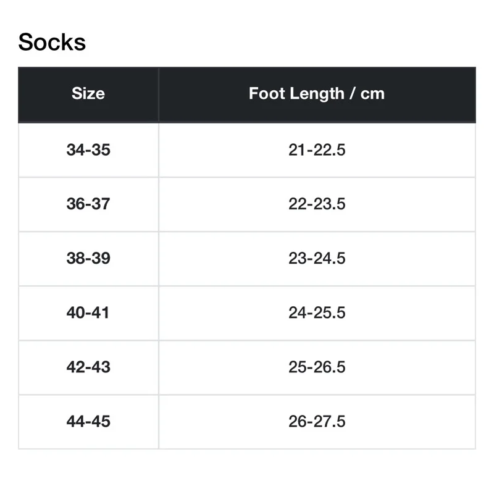Click the divider between 44-45 and 26-27.5 cells
494x494 pixels.
pyautogui.click(x=159, y=421)
